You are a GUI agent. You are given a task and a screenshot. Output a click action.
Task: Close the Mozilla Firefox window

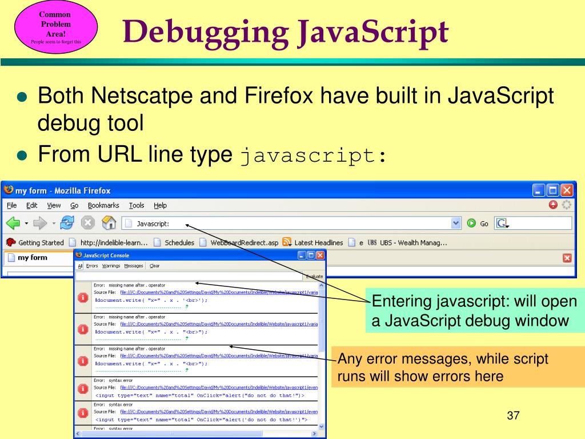(567, 190)
